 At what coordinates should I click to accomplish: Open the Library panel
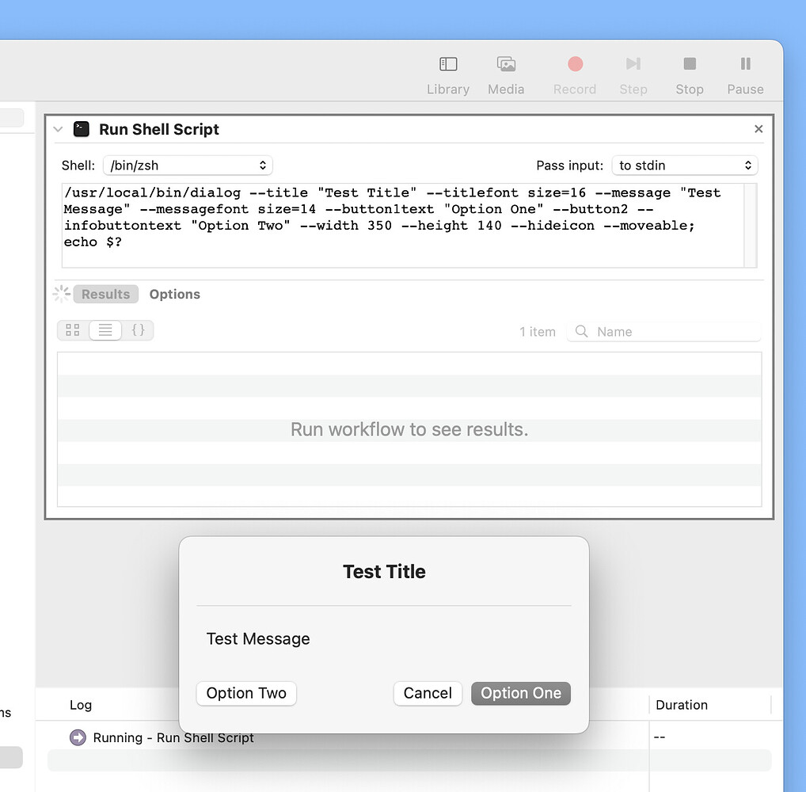tap(447, 71)
